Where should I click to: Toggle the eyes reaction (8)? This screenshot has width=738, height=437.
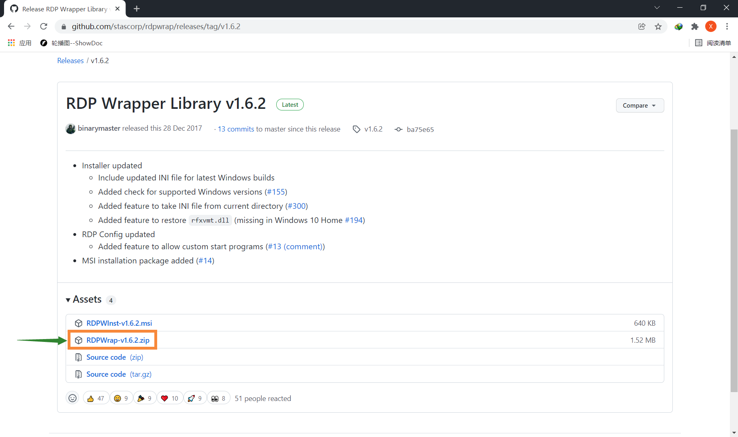click(219, 398)
